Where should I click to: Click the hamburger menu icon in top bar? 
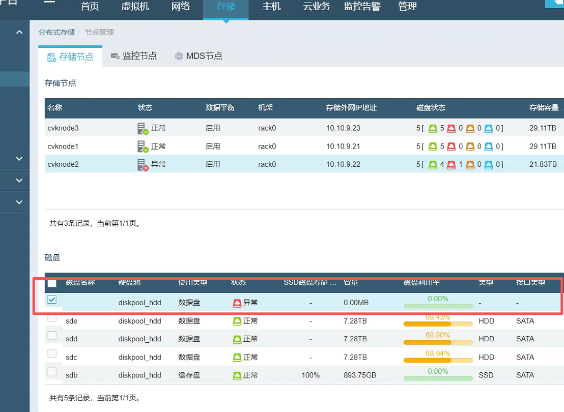pos(49,2)
